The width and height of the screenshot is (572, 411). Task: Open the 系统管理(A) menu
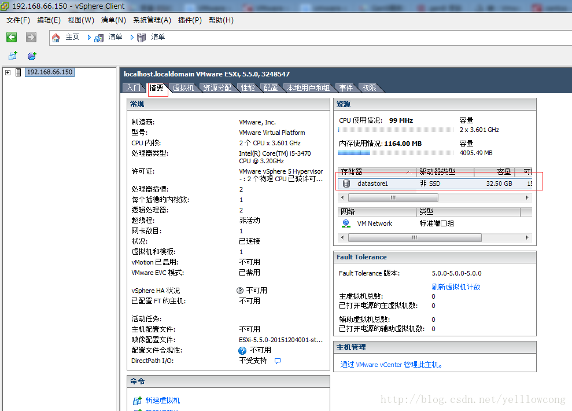[152, 20]
